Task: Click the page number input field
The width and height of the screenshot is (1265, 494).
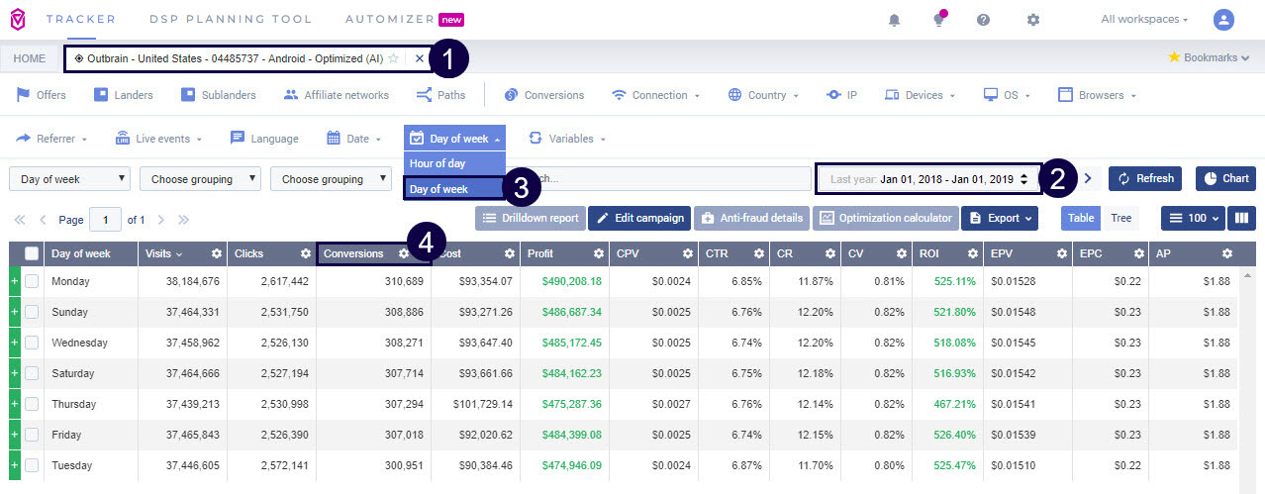Action: point(104,219)
